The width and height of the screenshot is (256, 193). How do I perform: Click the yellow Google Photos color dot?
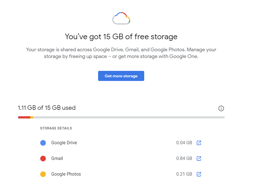pos(43,174)
